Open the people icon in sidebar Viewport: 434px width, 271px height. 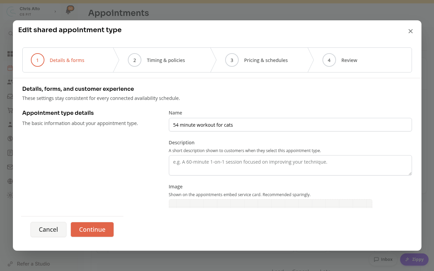[x=10, y=82]
